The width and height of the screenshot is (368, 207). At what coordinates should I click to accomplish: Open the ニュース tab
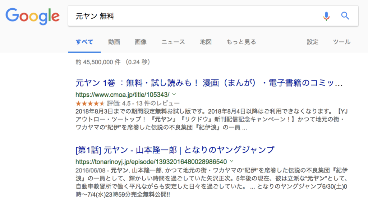pyautogui.click(x=173, y=42)
